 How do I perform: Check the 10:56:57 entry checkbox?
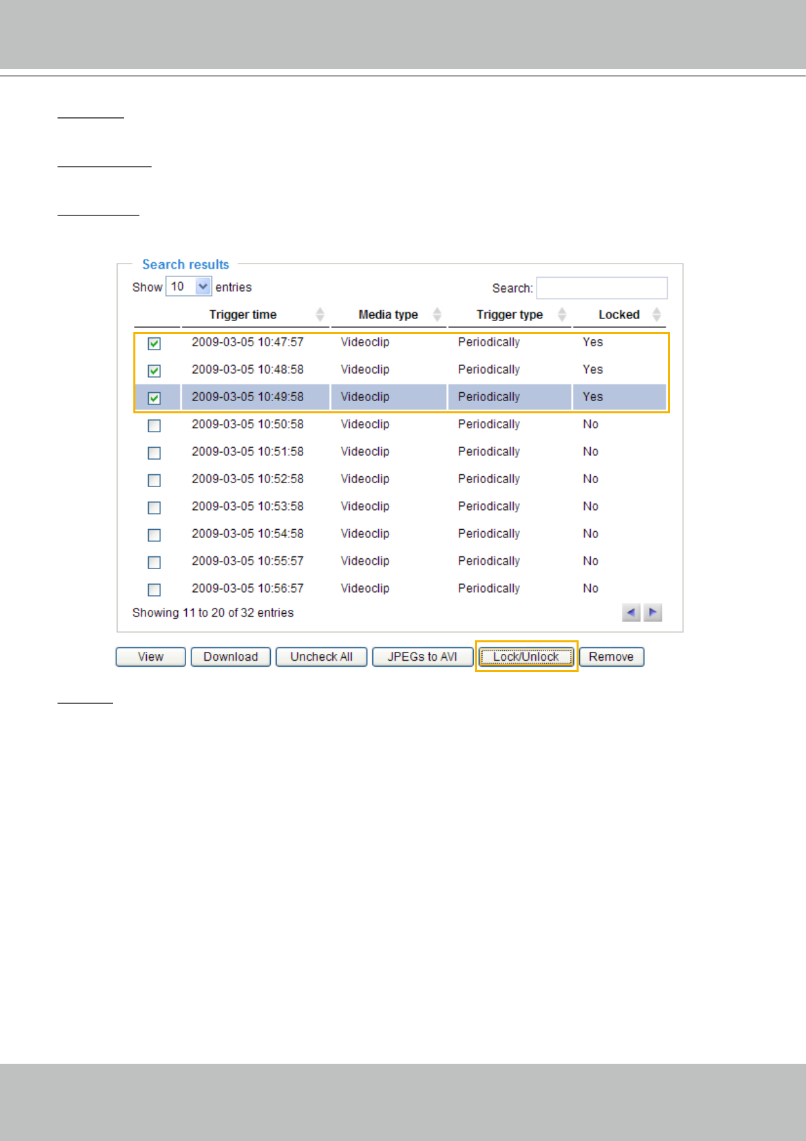pyautogui.click(x=154, y=589)
